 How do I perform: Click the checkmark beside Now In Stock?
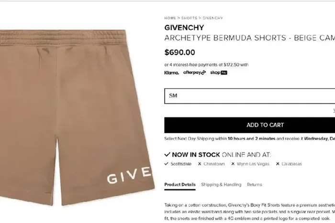[x=167, y=155]
